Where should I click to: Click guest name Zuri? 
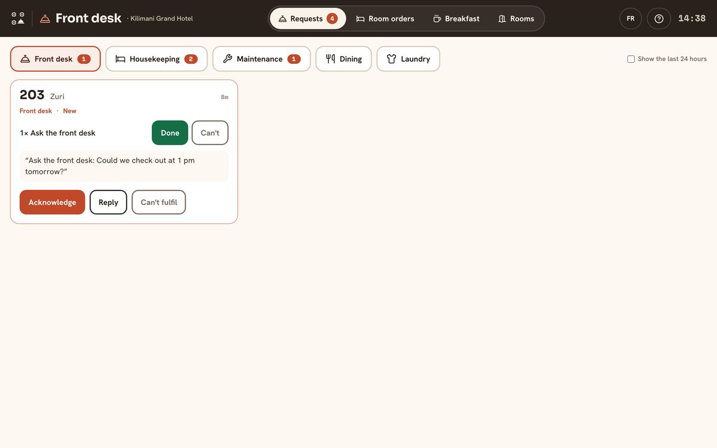(x=57, y=96)
